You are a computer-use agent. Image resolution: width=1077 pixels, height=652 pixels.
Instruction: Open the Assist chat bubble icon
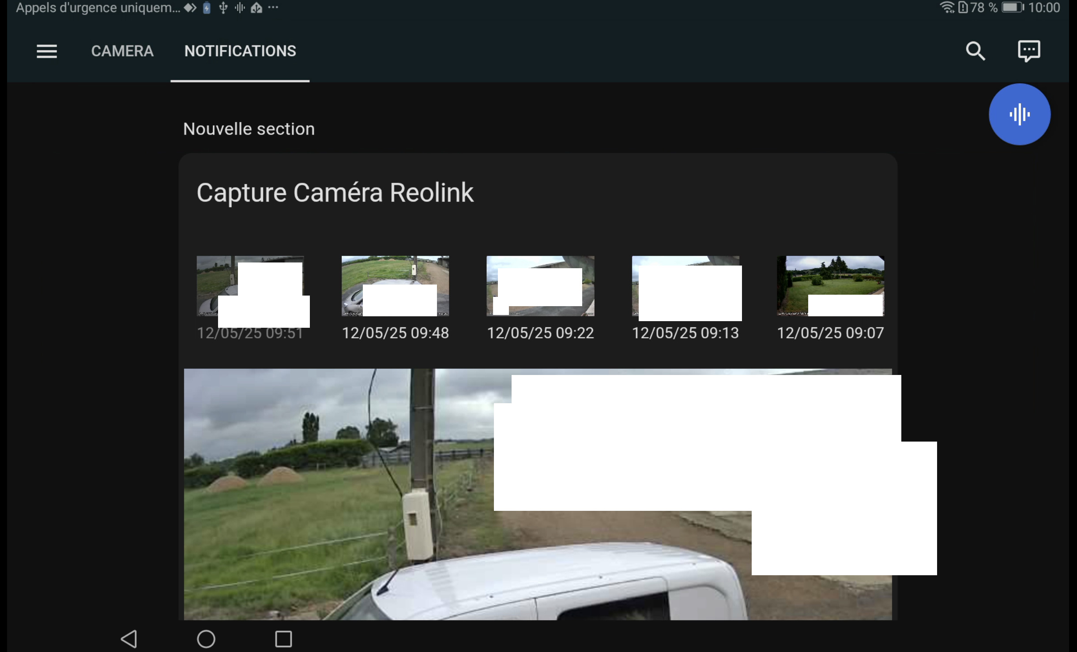pos(1029,51)
